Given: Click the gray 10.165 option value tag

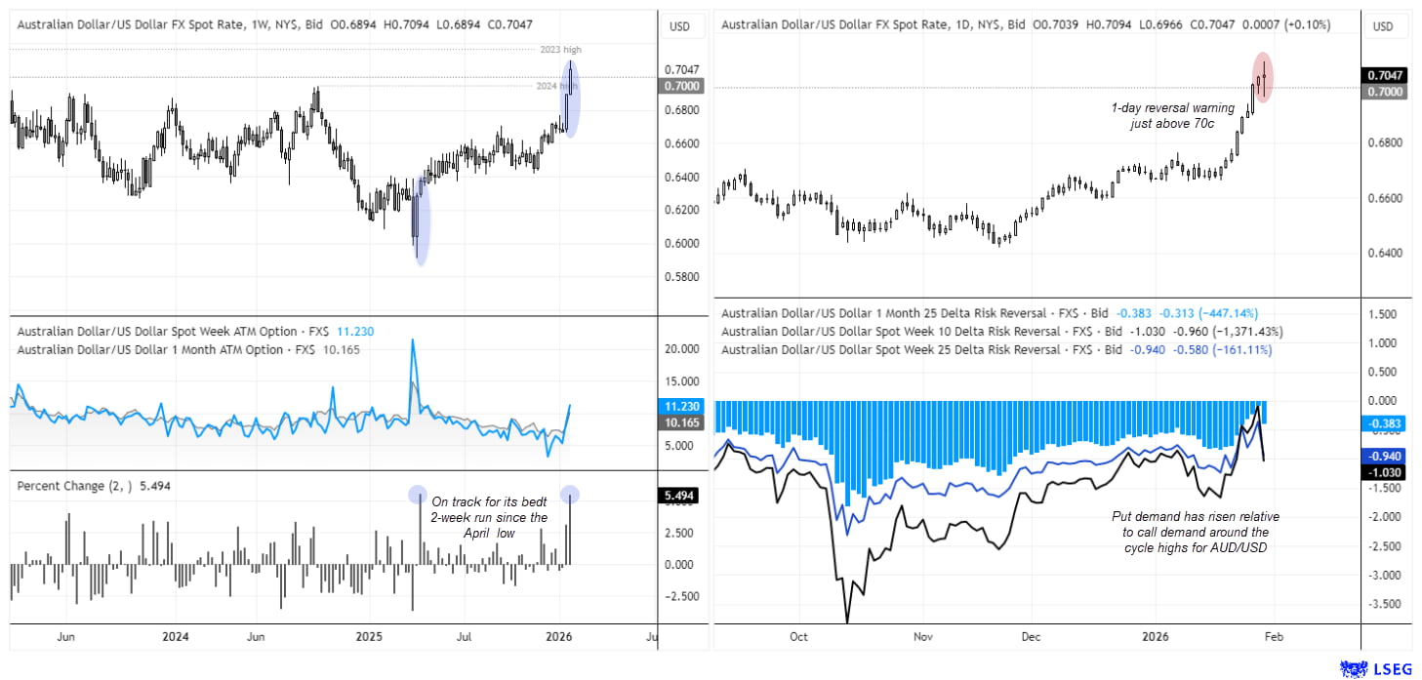Looking at the screenshot, I should (x=679, y=424).
